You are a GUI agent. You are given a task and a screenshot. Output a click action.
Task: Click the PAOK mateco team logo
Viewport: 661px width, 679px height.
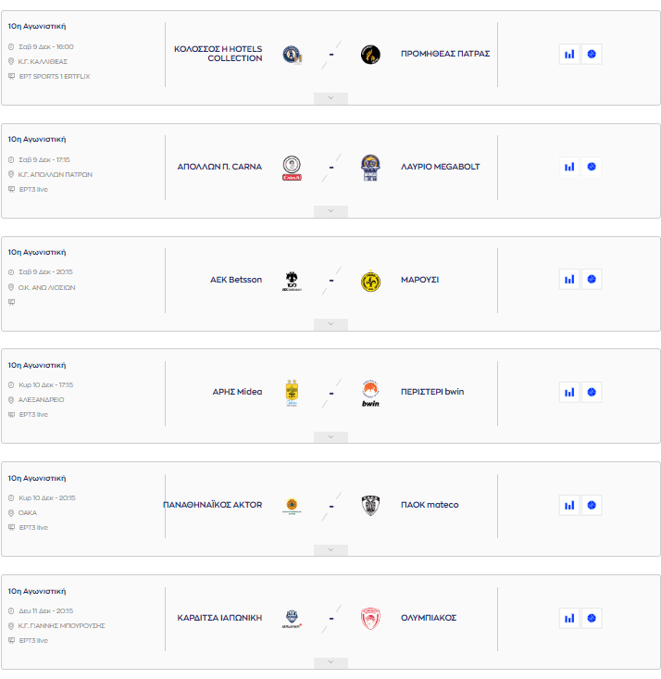370,505
